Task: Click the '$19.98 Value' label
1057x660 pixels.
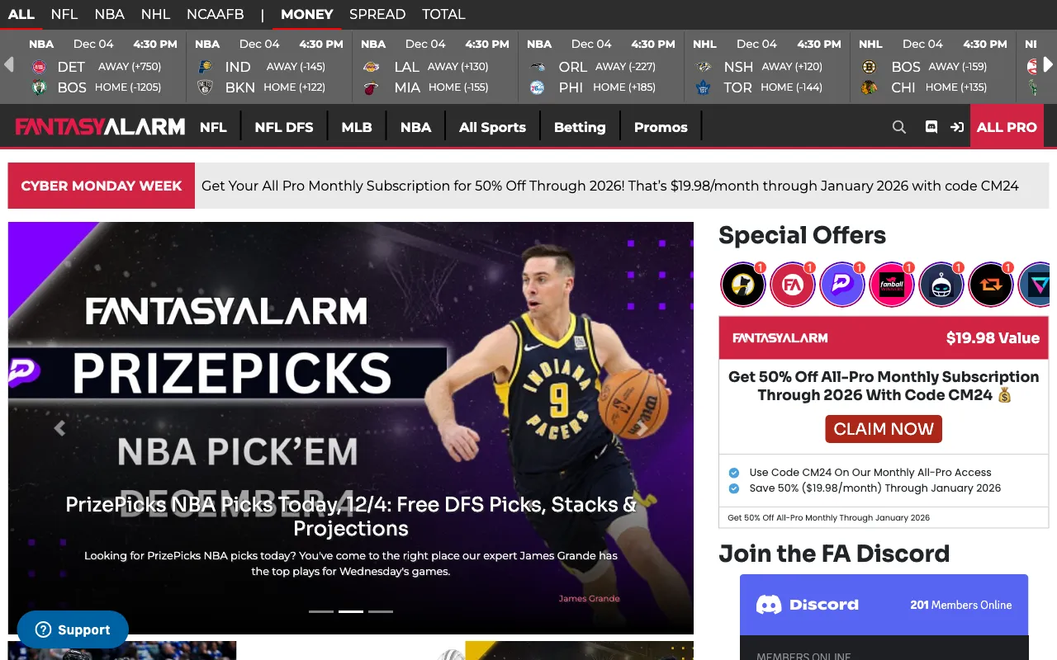Action: (993, 337)
